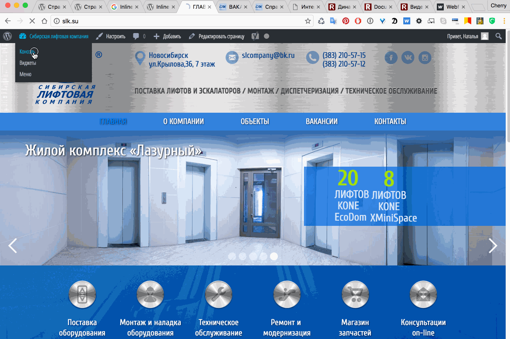Image resolution: width=510 pixels, height=339 pixels.
Task: Open the О КОМПАНИИ navigation item
Action: pos(183,121)
